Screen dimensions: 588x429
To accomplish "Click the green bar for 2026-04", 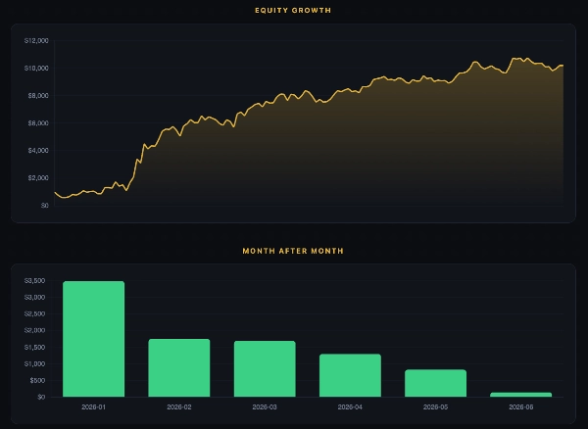I will pyautogui.click(x=350, y=375).
